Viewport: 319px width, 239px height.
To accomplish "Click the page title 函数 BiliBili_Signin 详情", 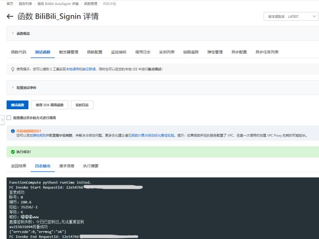I will pos(58,16).
